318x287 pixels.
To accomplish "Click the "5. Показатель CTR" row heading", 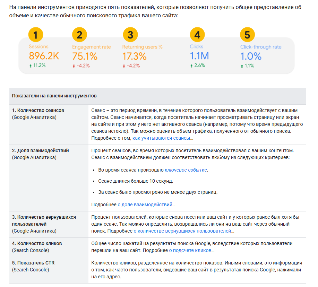I will (33, 263).
